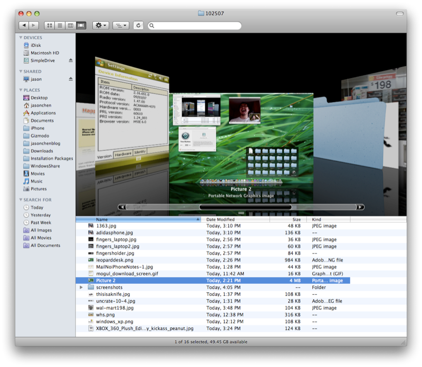Select fingers_laptop2.jpg in list
This screenshot has height=367, width=422.
pos(241,246)
